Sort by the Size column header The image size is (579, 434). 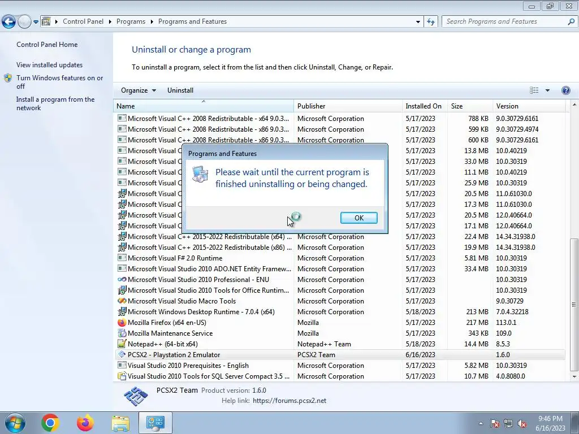pyautogui.click(x=470, y=106)
